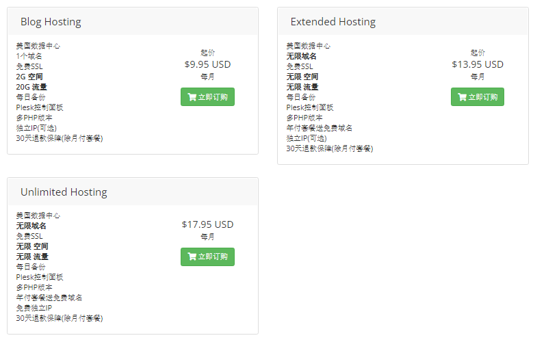
Task: Click the 2G space feature in Blog Hosting
Action: click(x=29, y=77)
